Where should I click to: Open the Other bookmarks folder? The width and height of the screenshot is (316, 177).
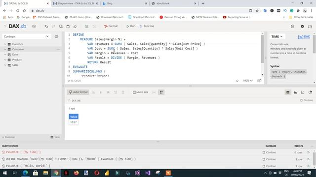pos(301,17)
